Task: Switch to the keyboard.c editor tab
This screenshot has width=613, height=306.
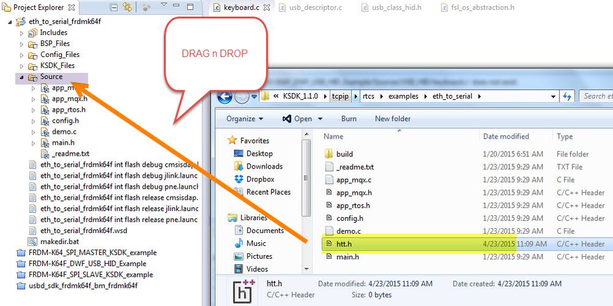Action: [x=241, y=7]
